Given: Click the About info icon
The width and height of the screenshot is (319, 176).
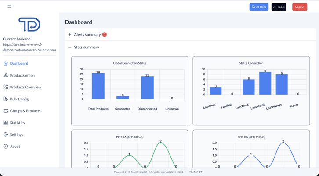Looking at the screenshot, I should coord(6,147).
